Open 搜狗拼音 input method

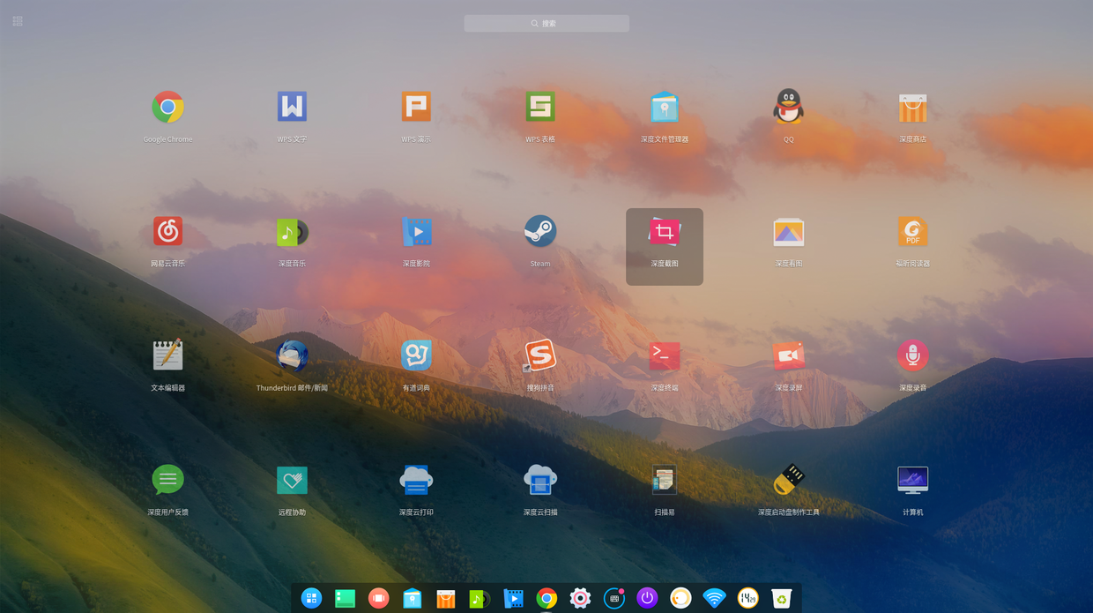pyautogui.click(x=540, y=355)
